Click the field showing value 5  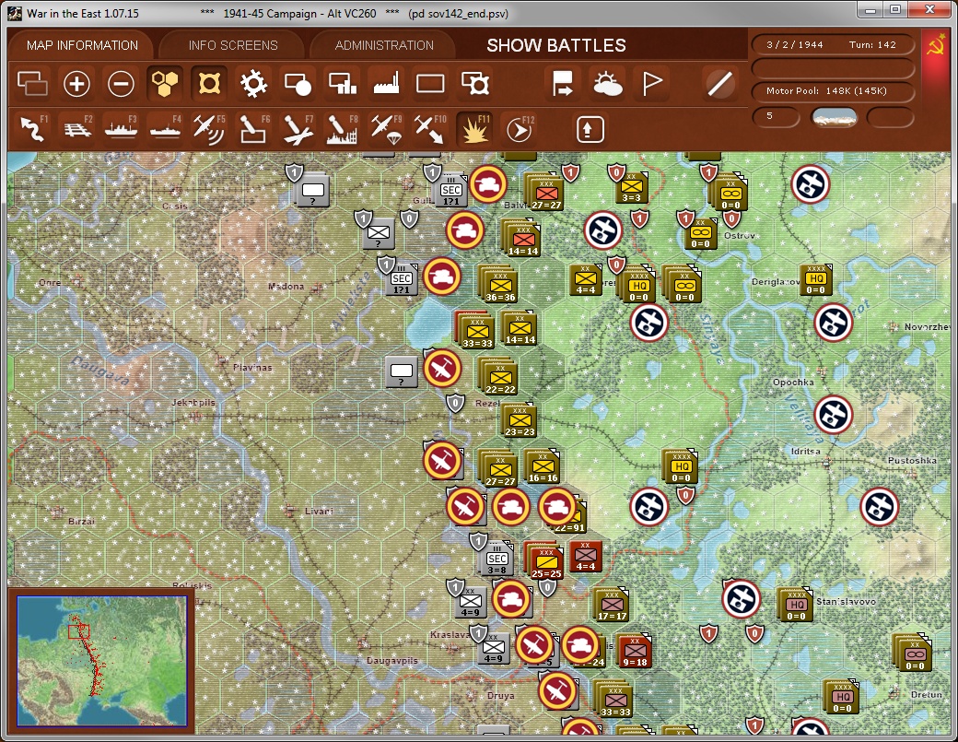click(x=776, y=116)
